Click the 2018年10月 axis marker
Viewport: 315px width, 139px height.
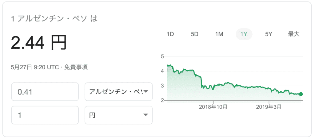point(213,107)
